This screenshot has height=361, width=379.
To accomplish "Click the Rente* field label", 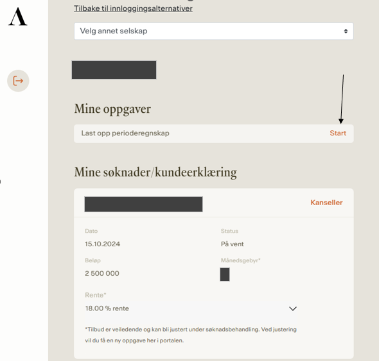I will 96,295.
